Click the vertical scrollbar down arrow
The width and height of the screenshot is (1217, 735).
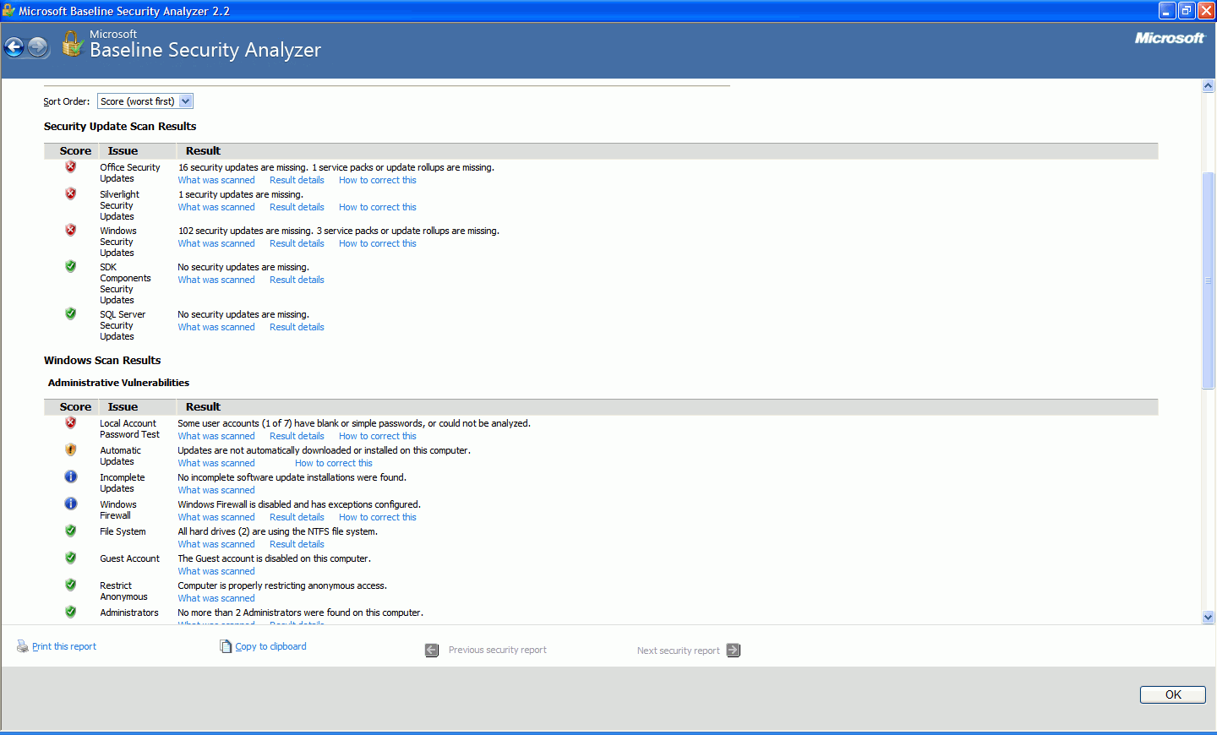(x=1208, y=618)
